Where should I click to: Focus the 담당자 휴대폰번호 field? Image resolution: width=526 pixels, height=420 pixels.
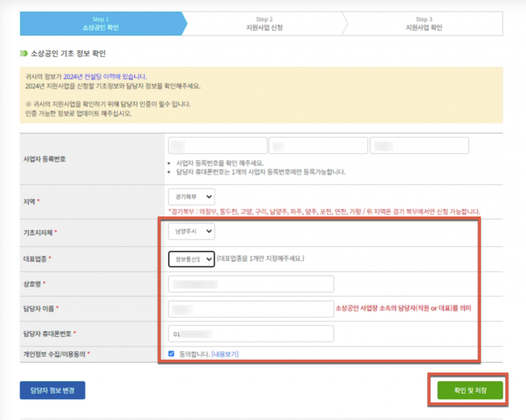click(251, 334)
